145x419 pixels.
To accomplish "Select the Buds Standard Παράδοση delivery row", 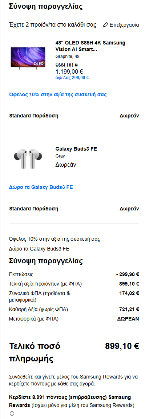I will point(74,209).
